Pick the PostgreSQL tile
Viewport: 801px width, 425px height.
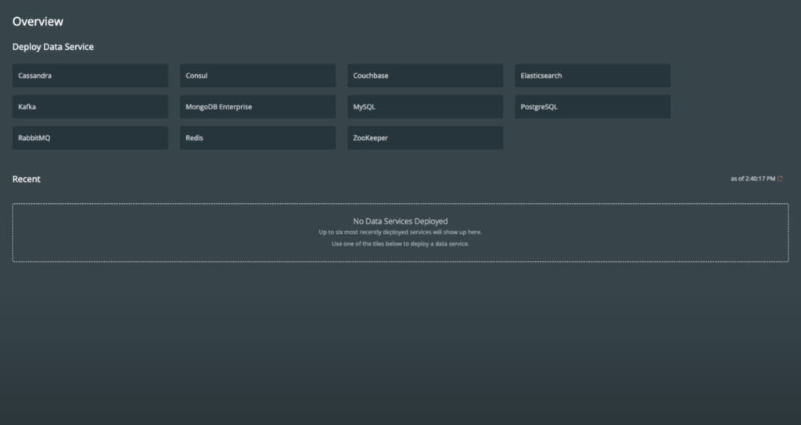pos(592,107)
